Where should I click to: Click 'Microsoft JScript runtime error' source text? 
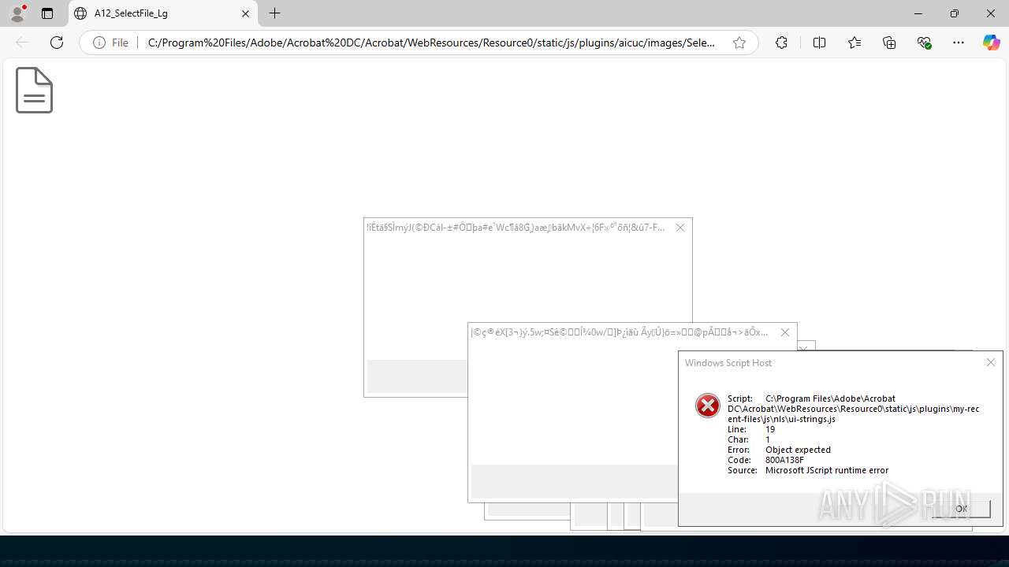pos(827,470)
